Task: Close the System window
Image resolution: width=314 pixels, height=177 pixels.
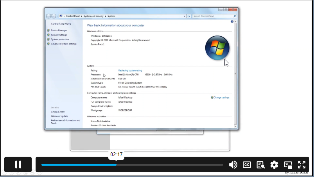Action: coord(233,9)
